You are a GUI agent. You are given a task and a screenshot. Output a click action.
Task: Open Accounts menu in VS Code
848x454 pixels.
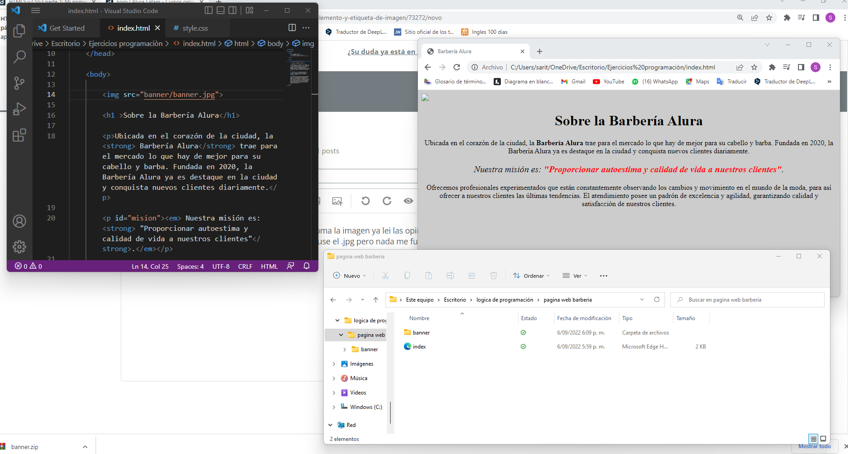(19, 221)
